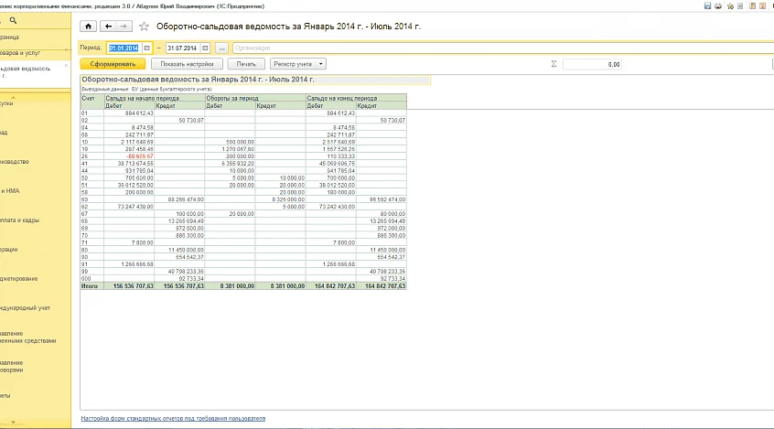Click the calendar icon in title bar
Screen dimensions: 774x429
coord(763,5)
